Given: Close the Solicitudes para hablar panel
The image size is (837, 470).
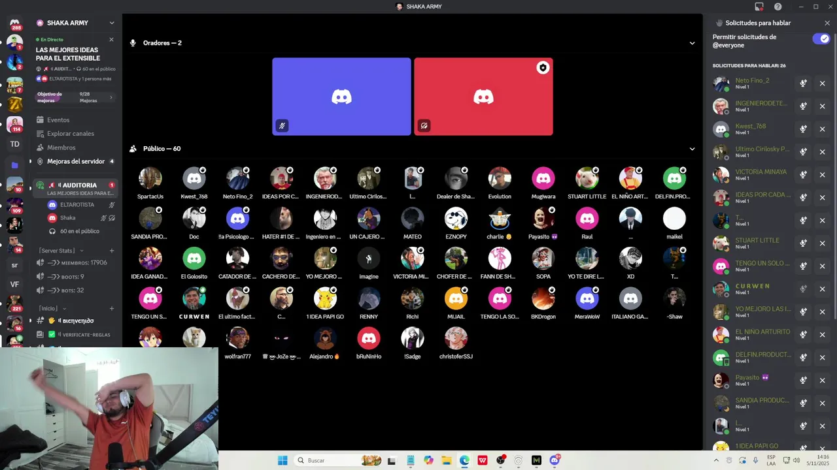Looking at the screenshot, I should pos(827,23).
